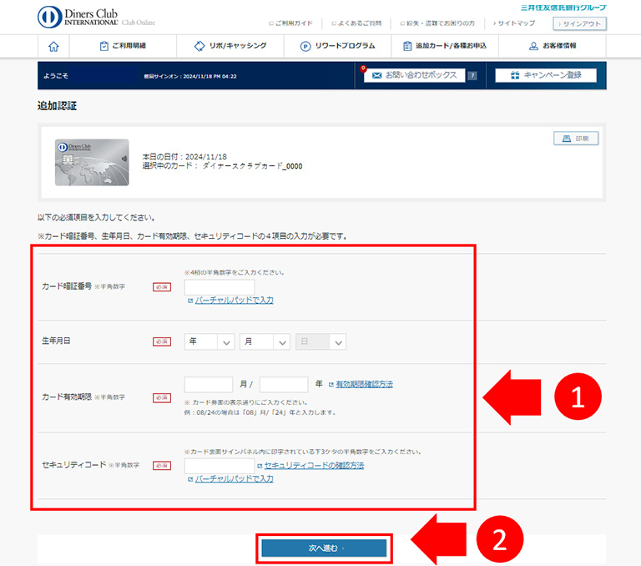Open the ご利用明細 menu
The image size is (641, 566).
(127, 47)
